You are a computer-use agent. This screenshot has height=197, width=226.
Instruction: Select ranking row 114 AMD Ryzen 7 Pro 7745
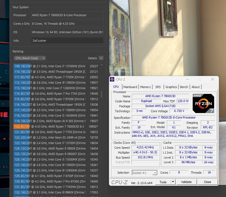click(56, 94)
